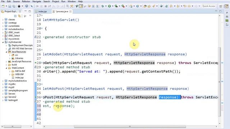Toggle Link with Editor in Project Explorer
Image resolution: width=230 pixels, height=129 pixels.
[19, 16]
